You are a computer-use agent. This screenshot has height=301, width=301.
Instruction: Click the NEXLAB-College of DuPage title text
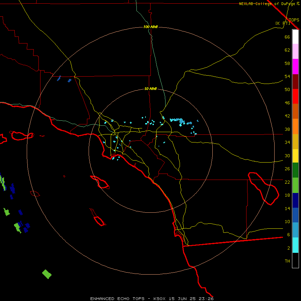point(269,4)
